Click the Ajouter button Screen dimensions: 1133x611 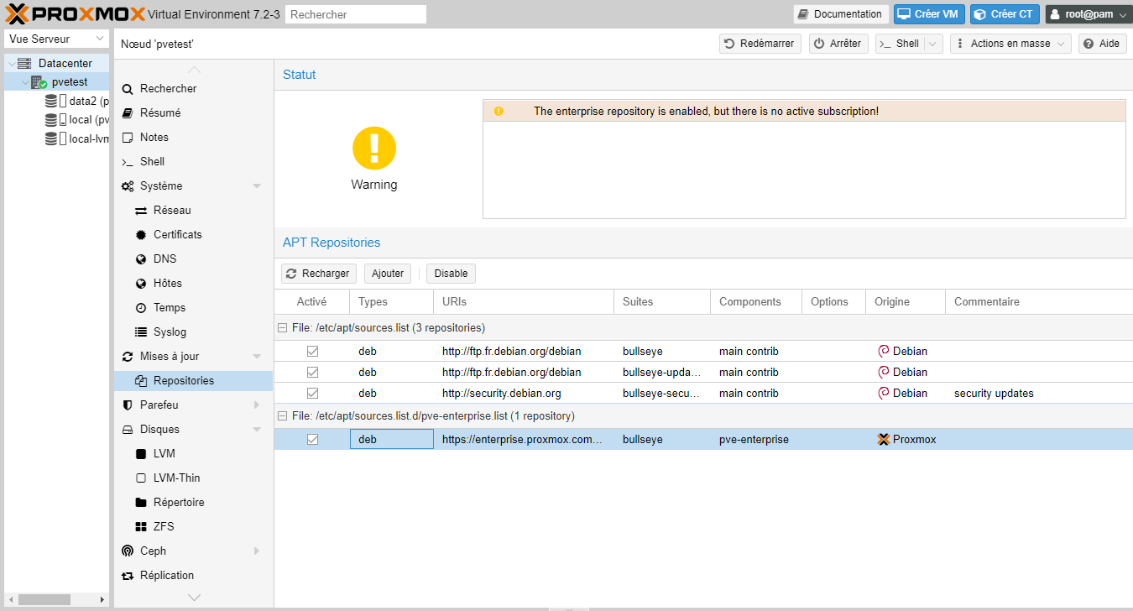pos(388,274)
